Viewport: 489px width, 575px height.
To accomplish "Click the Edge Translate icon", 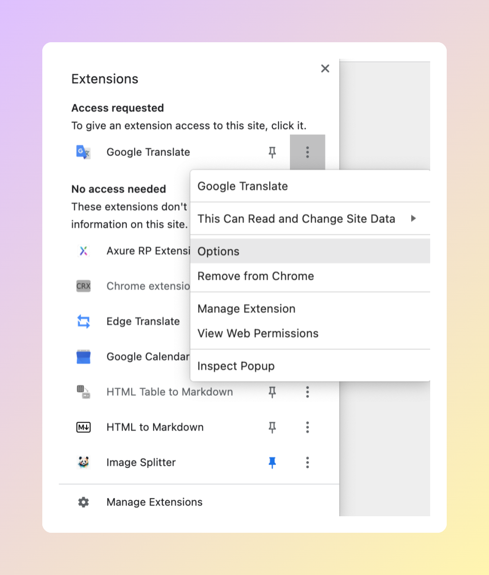I will [x=84, y=321].
